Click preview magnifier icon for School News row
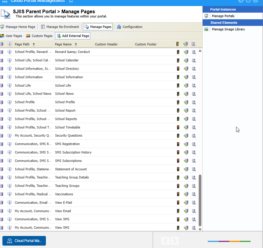 (x=194, y=94)
